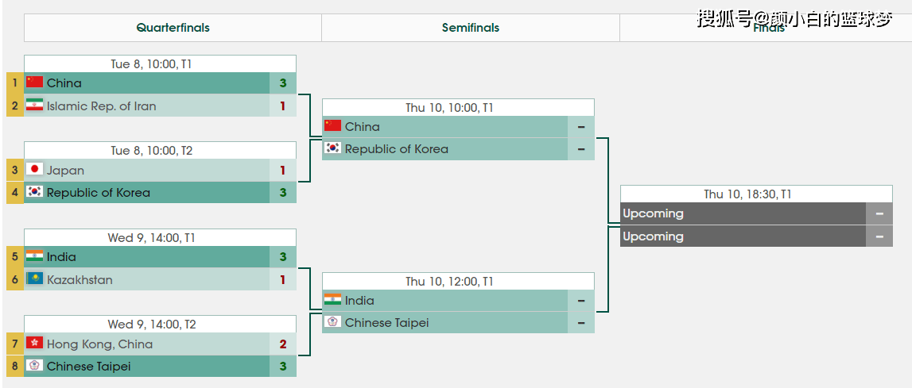912x388 pixels.
Task: Click Korea flag in quarterfinal match
Action: click(x=34, y=191)
